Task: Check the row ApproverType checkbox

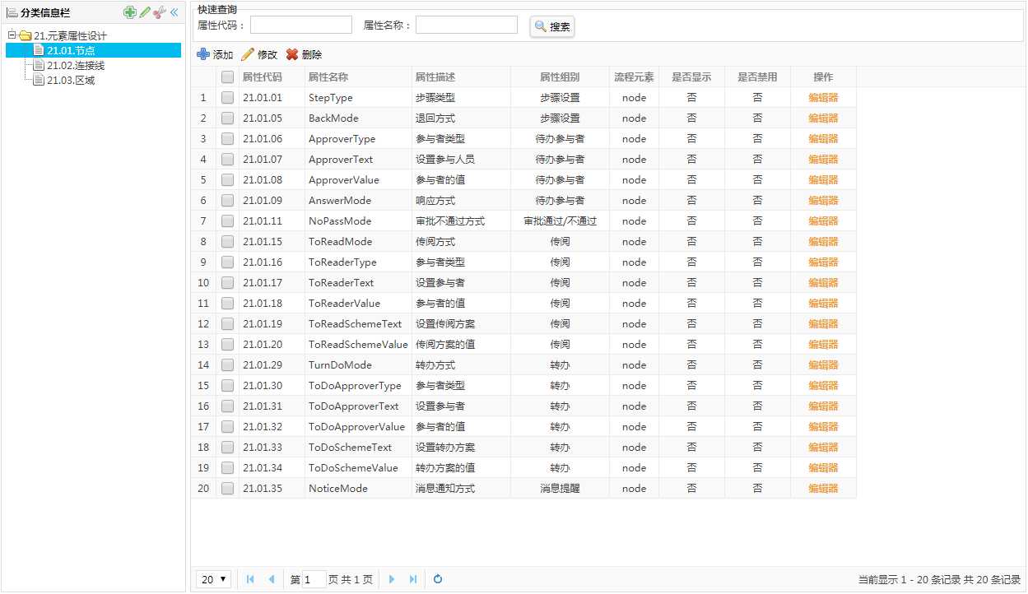Action: point(228,139)
